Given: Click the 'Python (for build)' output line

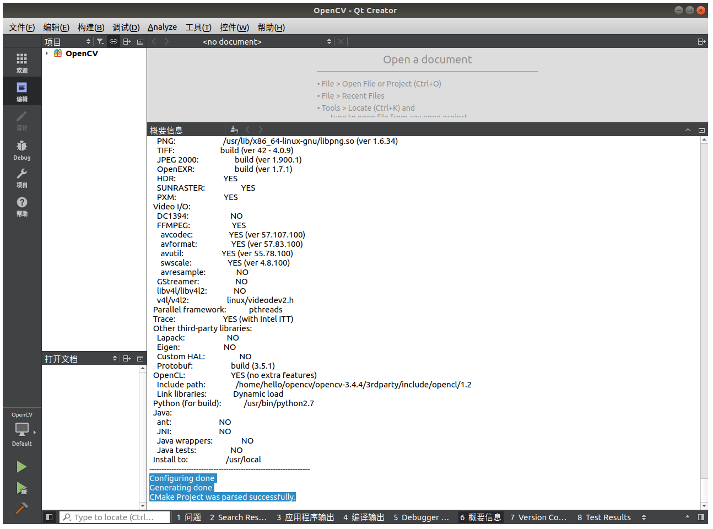Looking at the screenshot, I should (234, 403).
